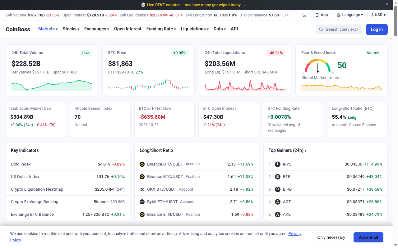
Task: Click the globe Language icon
Action: (339, 15)
